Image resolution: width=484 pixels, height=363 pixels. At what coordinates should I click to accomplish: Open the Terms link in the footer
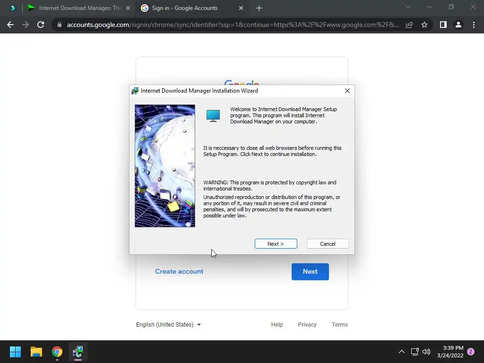pos(339,324)
